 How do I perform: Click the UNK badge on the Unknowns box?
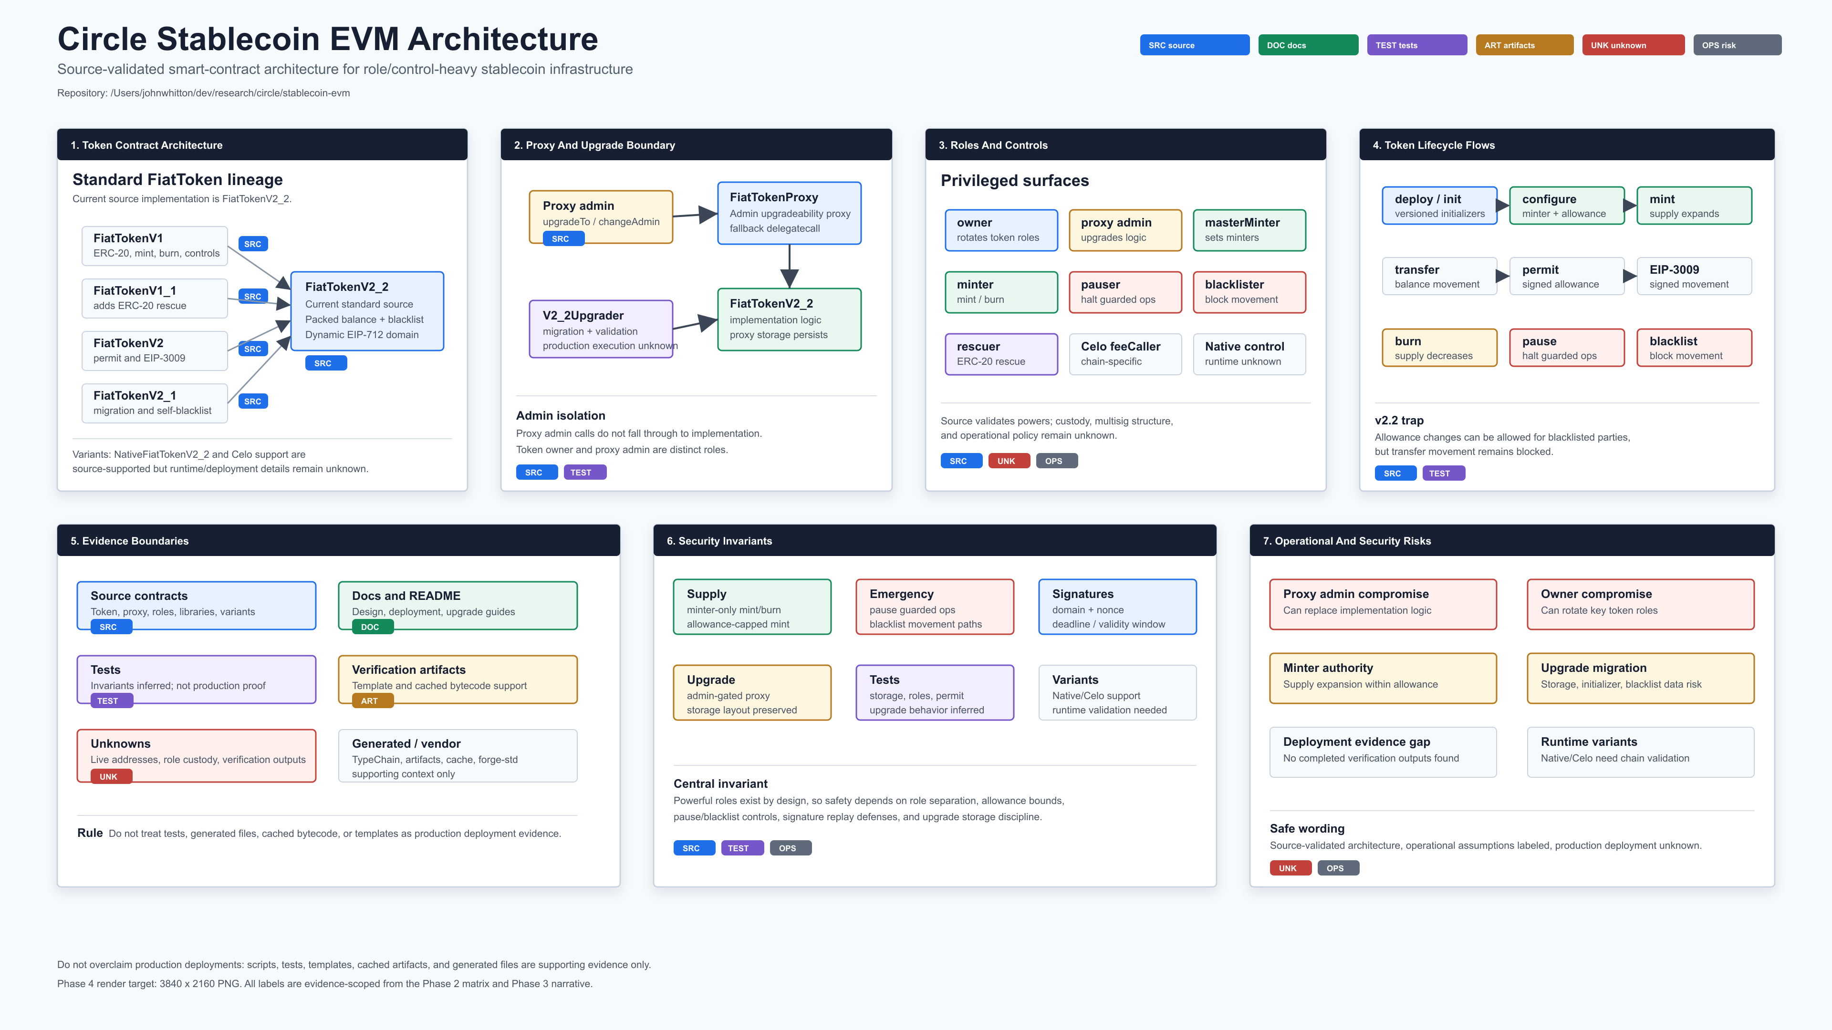(111, 776)
